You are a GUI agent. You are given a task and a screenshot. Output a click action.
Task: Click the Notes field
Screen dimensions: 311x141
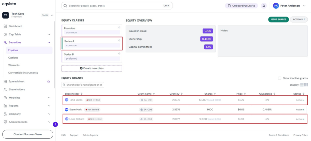[263, 41]
